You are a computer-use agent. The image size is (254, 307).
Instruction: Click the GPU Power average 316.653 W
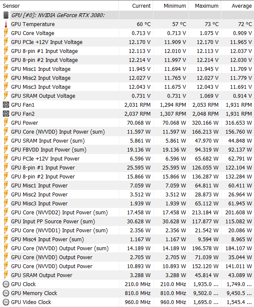point(239,123)
